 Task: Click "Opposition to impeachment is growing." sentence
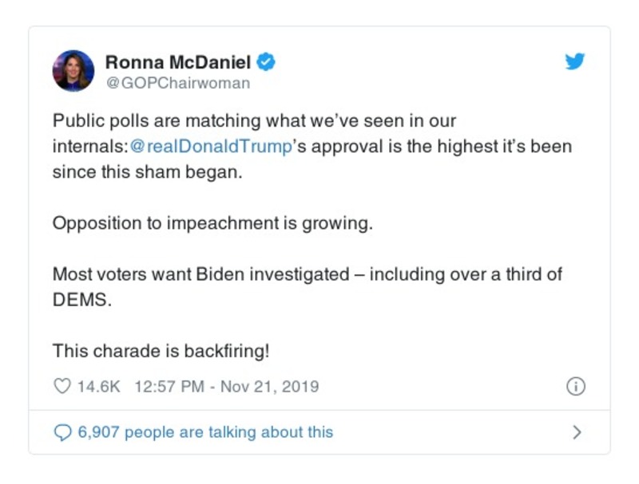[x=212, y=223]
